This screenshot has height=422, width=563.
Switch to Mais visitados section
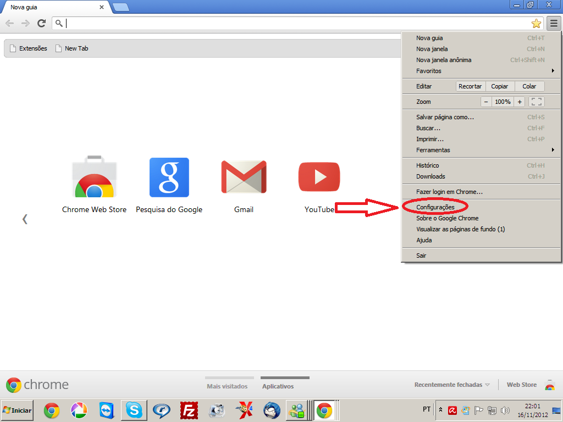(227, 386)
